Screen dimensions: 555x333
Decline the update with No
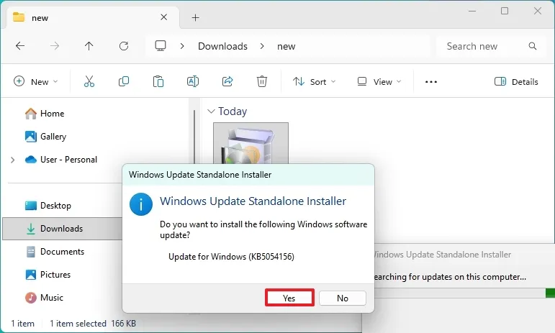[343, 298]
